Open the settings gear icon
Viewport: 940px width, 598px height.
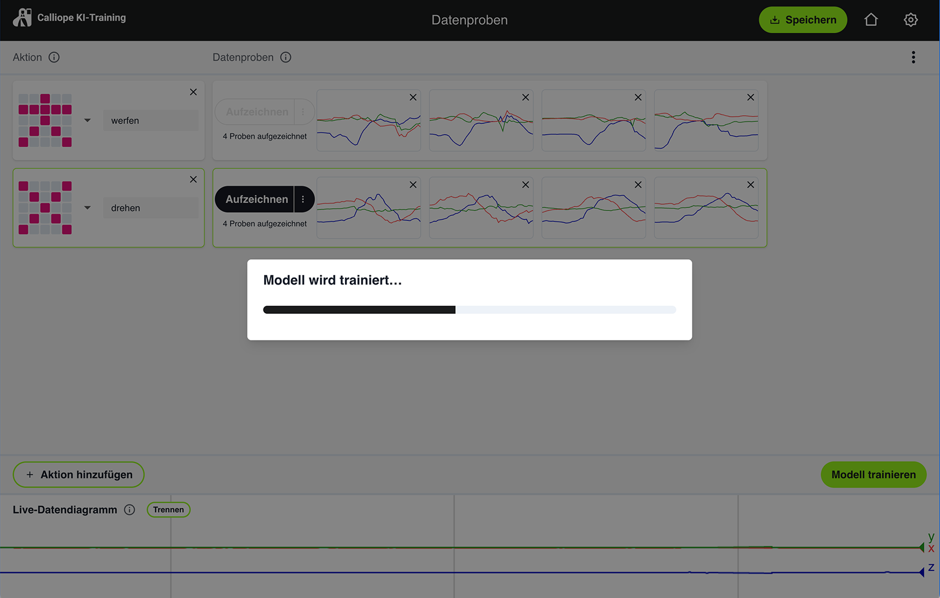[x=911, y=20]
